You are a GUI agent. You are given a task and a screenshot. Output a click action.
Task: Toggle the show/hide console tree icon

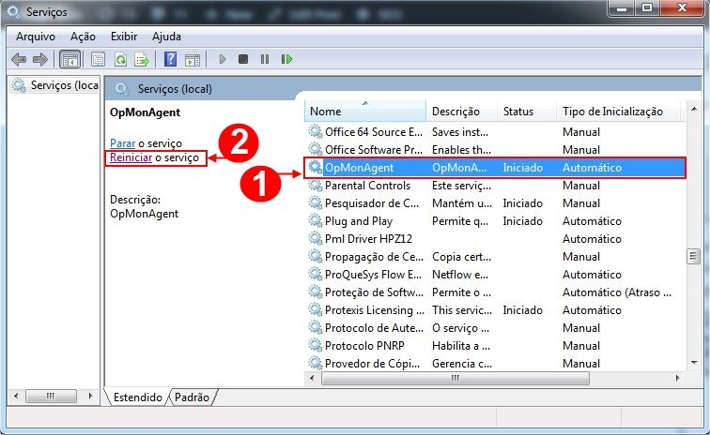click(69, 59)
